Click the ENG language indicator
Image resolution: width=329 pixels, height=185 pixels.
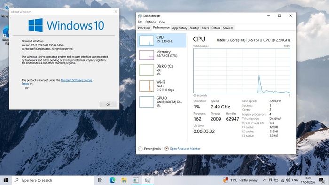(295, 180)
